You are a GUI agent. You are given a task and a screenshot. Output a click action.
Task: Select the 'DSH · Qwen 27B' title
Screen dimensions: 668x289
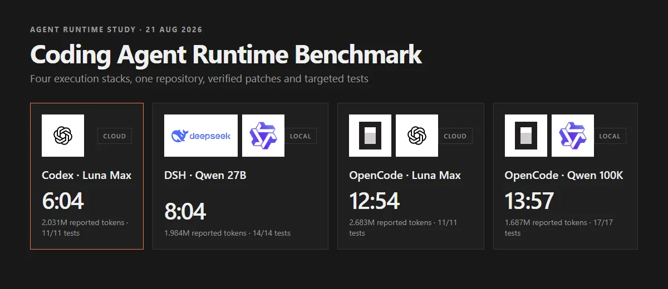[205, 175]
